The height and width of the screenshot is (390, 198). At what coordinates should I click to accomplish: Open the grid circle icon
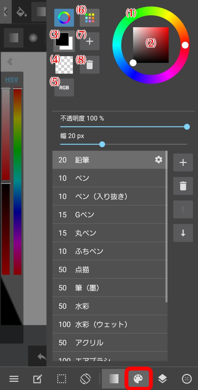pos(186,379)
